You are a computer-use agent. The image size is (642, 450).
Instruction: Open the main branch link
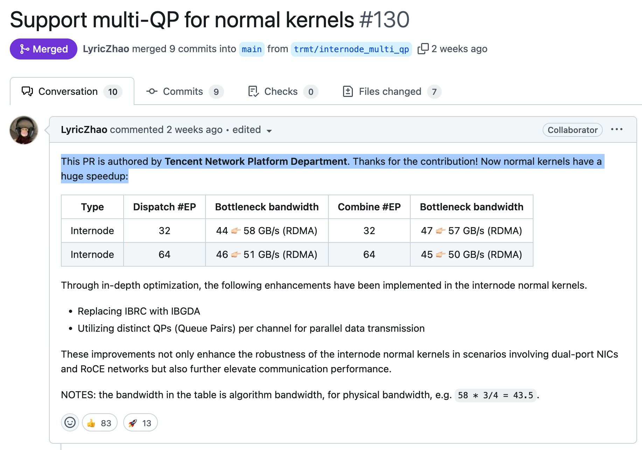pos(251,49)
